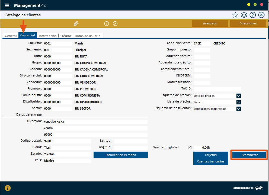Click the Sector code field

58,109
